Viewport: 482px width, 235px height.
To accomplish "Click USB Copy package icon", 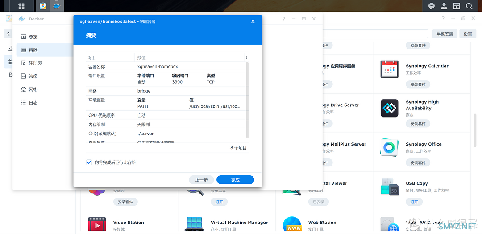I will 390,186.
